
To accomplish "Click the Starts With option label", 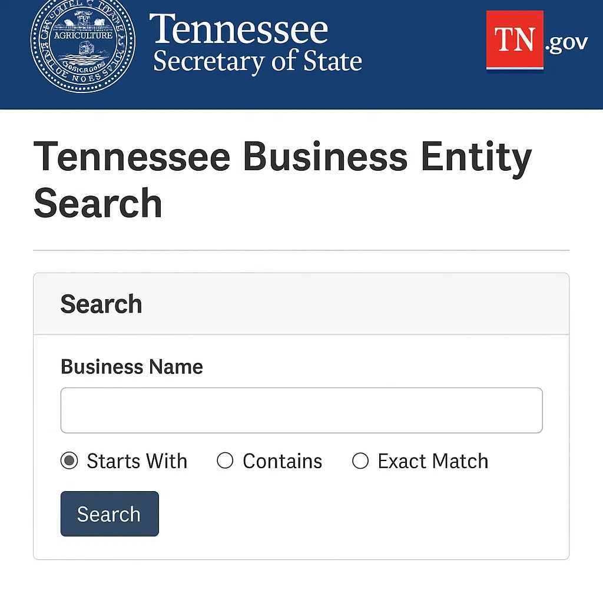I will click(137, 461).
